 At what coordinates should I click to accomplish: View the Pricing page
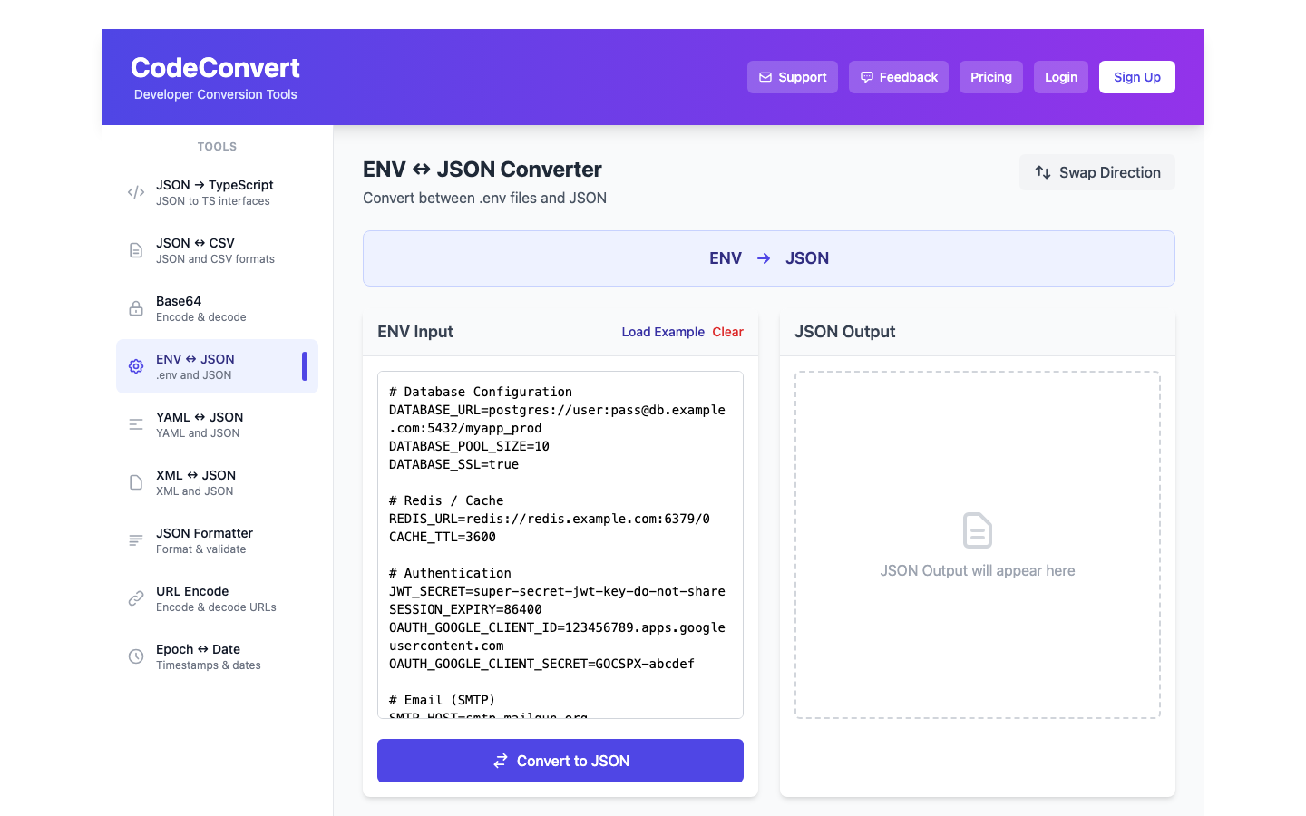(x=990, y=77)
